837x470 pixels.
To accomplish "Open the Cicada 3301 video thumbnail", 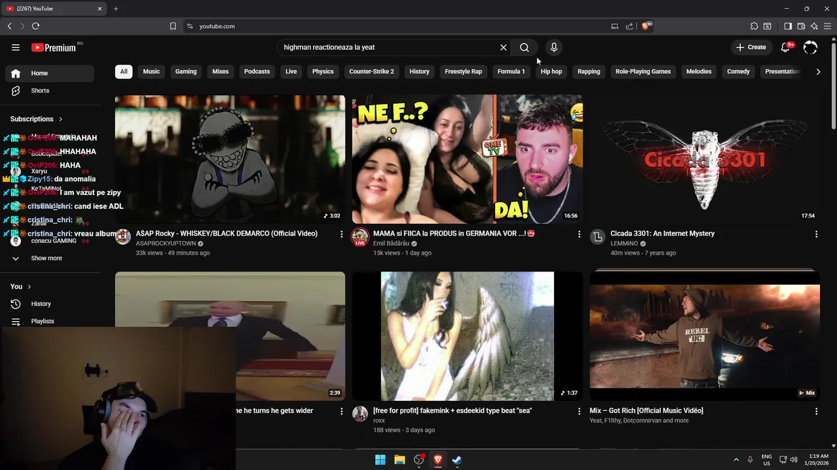I will (x=704, y=159).
